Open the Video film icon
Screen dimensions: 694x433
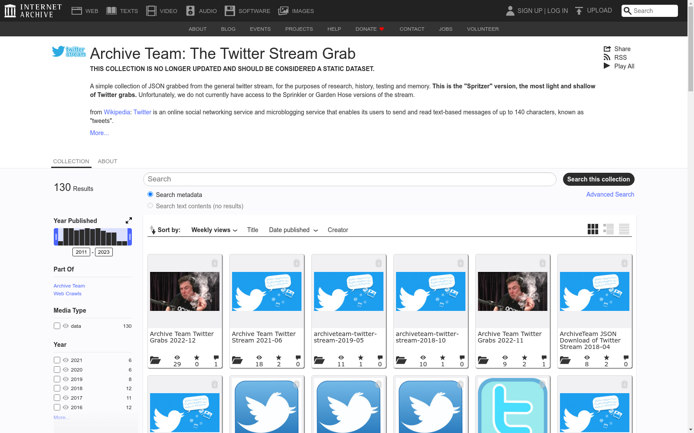click(x=151, y=11)
